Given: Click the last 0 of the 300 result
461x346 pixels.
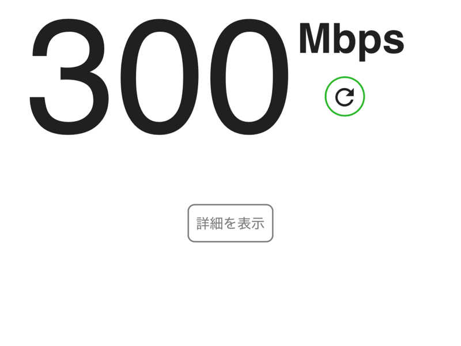Looking at the screenshot, I should pyautogui.click(x=250, y=77).
